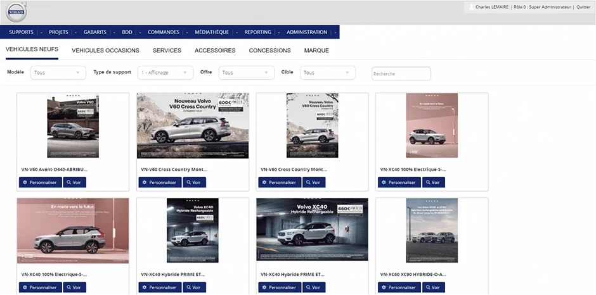Click Personnaliser under VN-V60 Avant-O440-ABRIBU
596x295 pixels.
click(x=41, y=182)
